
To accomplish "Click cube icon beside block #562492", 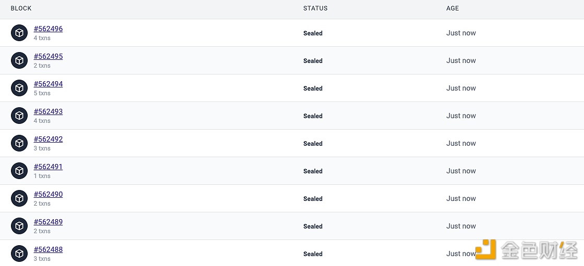I will coord(19,143).
